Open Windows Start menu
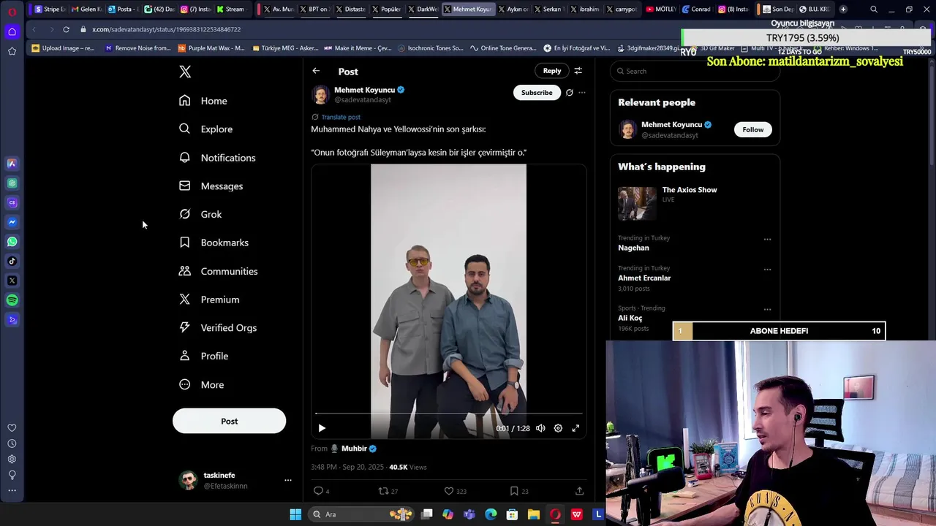Viewport: 936px width, 526px height. [x=295, y=514]
